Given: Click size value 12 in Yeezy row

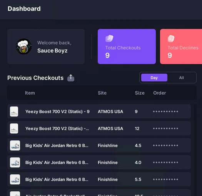Looking at the screenshot, I should [x=137, y=128].
